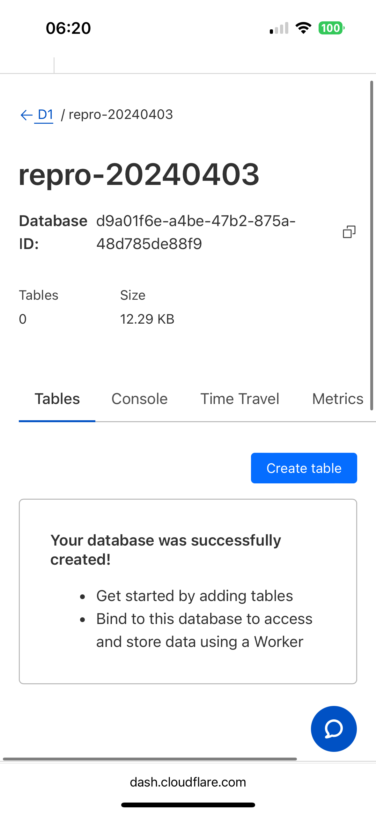Copy the Database ID with the copy icon
This screenshot has height=815, width=376.
[349, 232]
